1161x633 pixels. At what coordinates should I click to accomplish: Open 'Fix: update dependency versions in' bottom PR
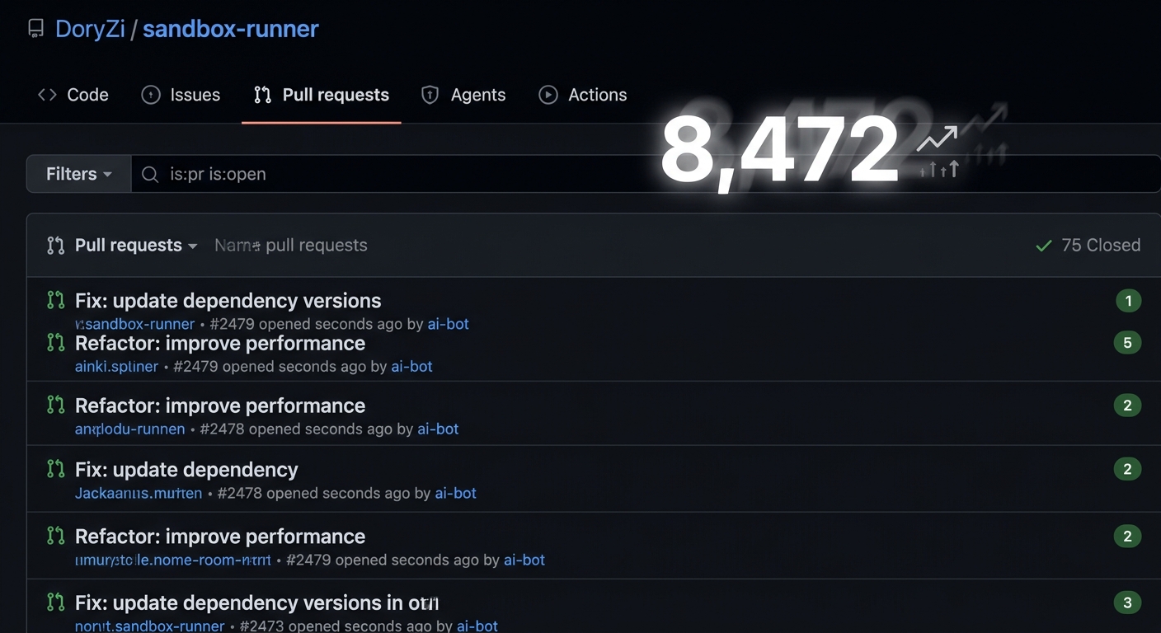point(257,603)
